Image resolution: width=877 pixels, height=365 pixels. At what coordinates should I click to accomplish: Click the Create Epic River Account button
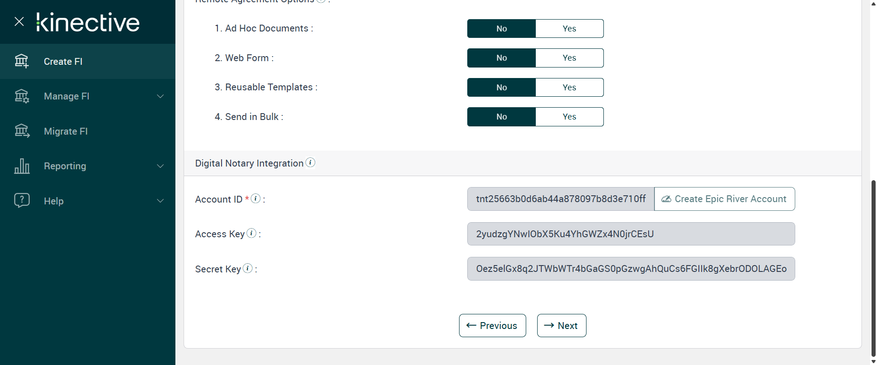pos(724,199)
